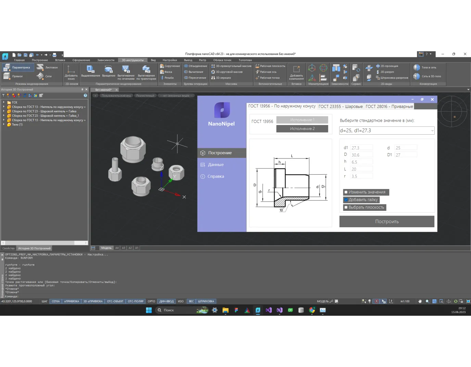Open help icon in History 3D panel
471x367 pixels.
click(86, 95)
